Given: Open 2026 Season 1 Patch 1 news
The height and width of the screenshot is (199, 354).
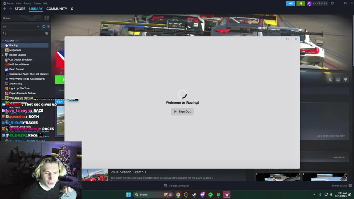Looking at the screenshot, I should click(x=128, y=172).
